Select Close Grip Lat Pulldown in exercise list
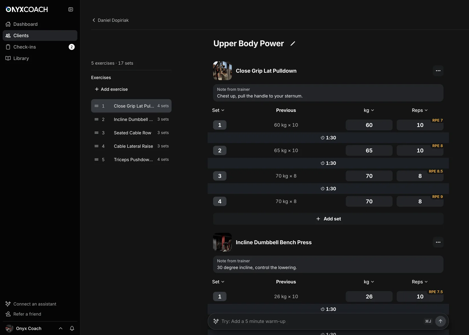This screenshot has height=335, width=469. (x=131, y=106)
